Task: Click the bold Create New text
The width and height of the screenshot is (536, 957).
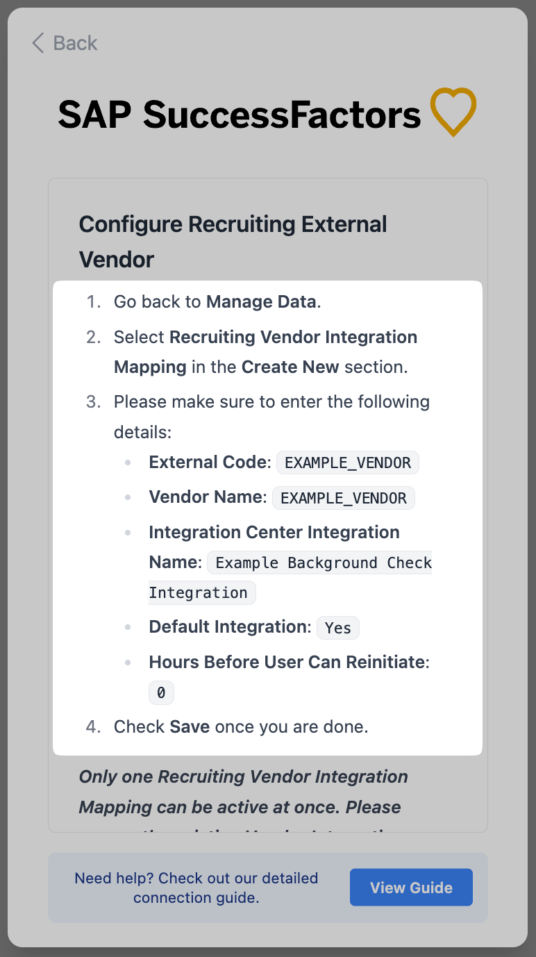Action: pyautogui.click(x=290, y=367)
